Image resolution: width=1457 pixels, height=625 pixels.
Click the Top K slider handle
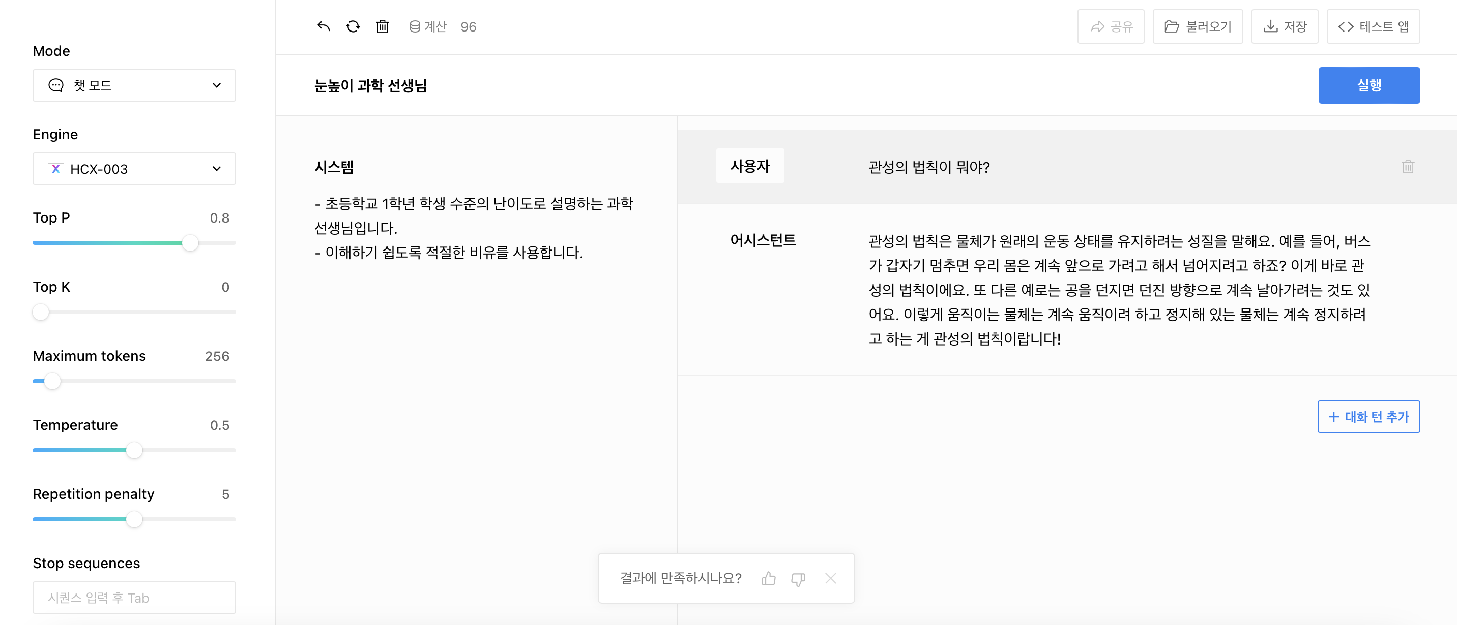[41, 312]
